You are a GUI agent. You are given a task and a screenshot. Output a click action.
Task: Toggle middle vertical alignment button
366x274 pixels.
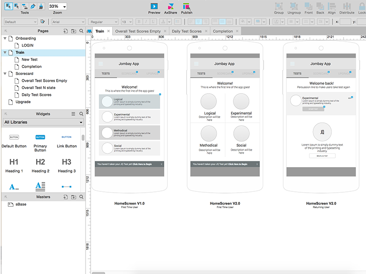(x=222, y=21)
